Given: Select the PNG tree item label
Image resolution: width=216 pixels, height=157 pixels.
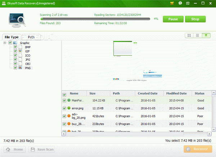Looking at the screenshot, I should tap(28, 68).
